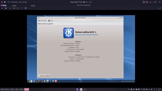Click Copy to Clipboard button
This screenshot has height=91, width=162.
(44, 76)
